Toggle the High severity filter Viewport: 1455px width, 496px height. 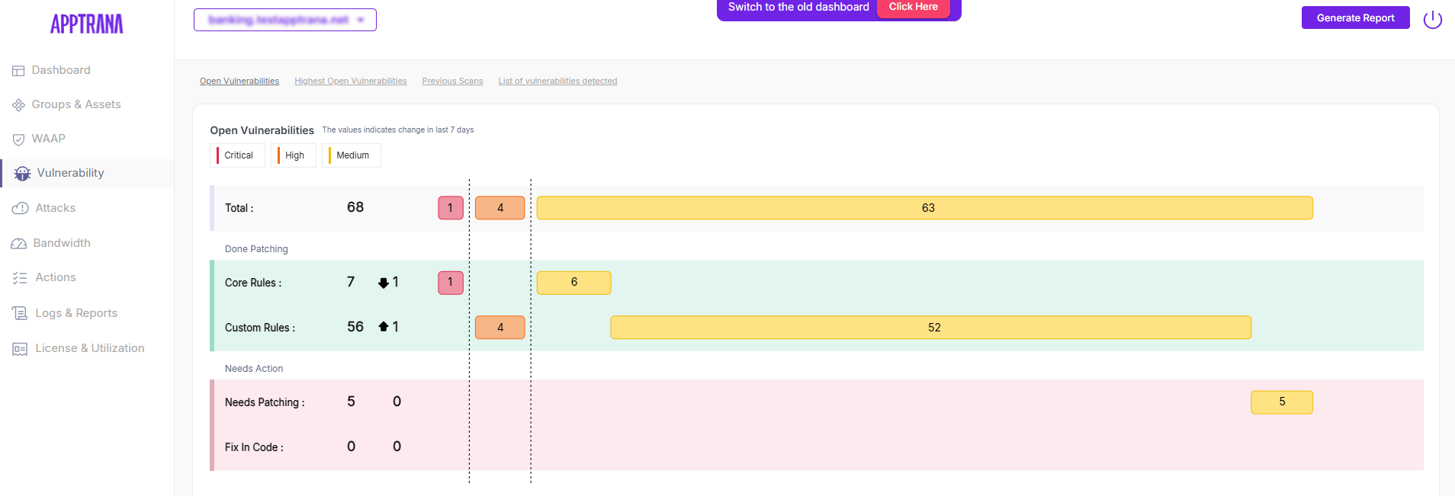tap(293, 155)
